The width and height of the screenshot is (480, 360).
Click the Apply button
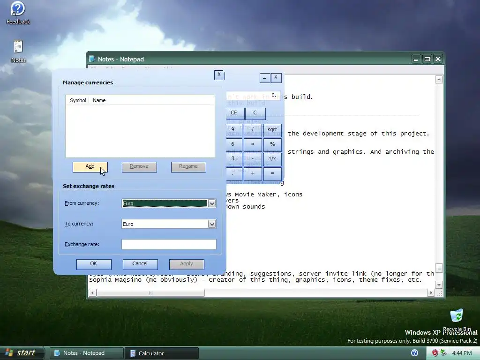pos(187,264)
